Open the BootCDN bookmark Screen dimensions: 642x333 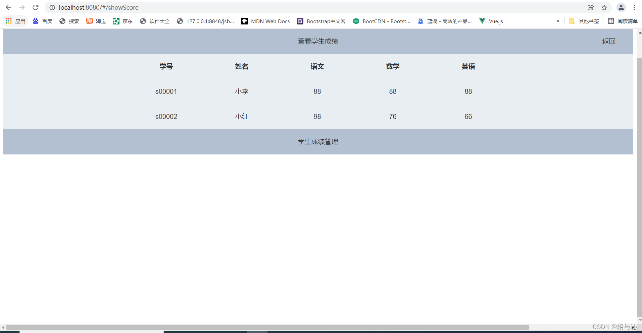pos(382,21)
